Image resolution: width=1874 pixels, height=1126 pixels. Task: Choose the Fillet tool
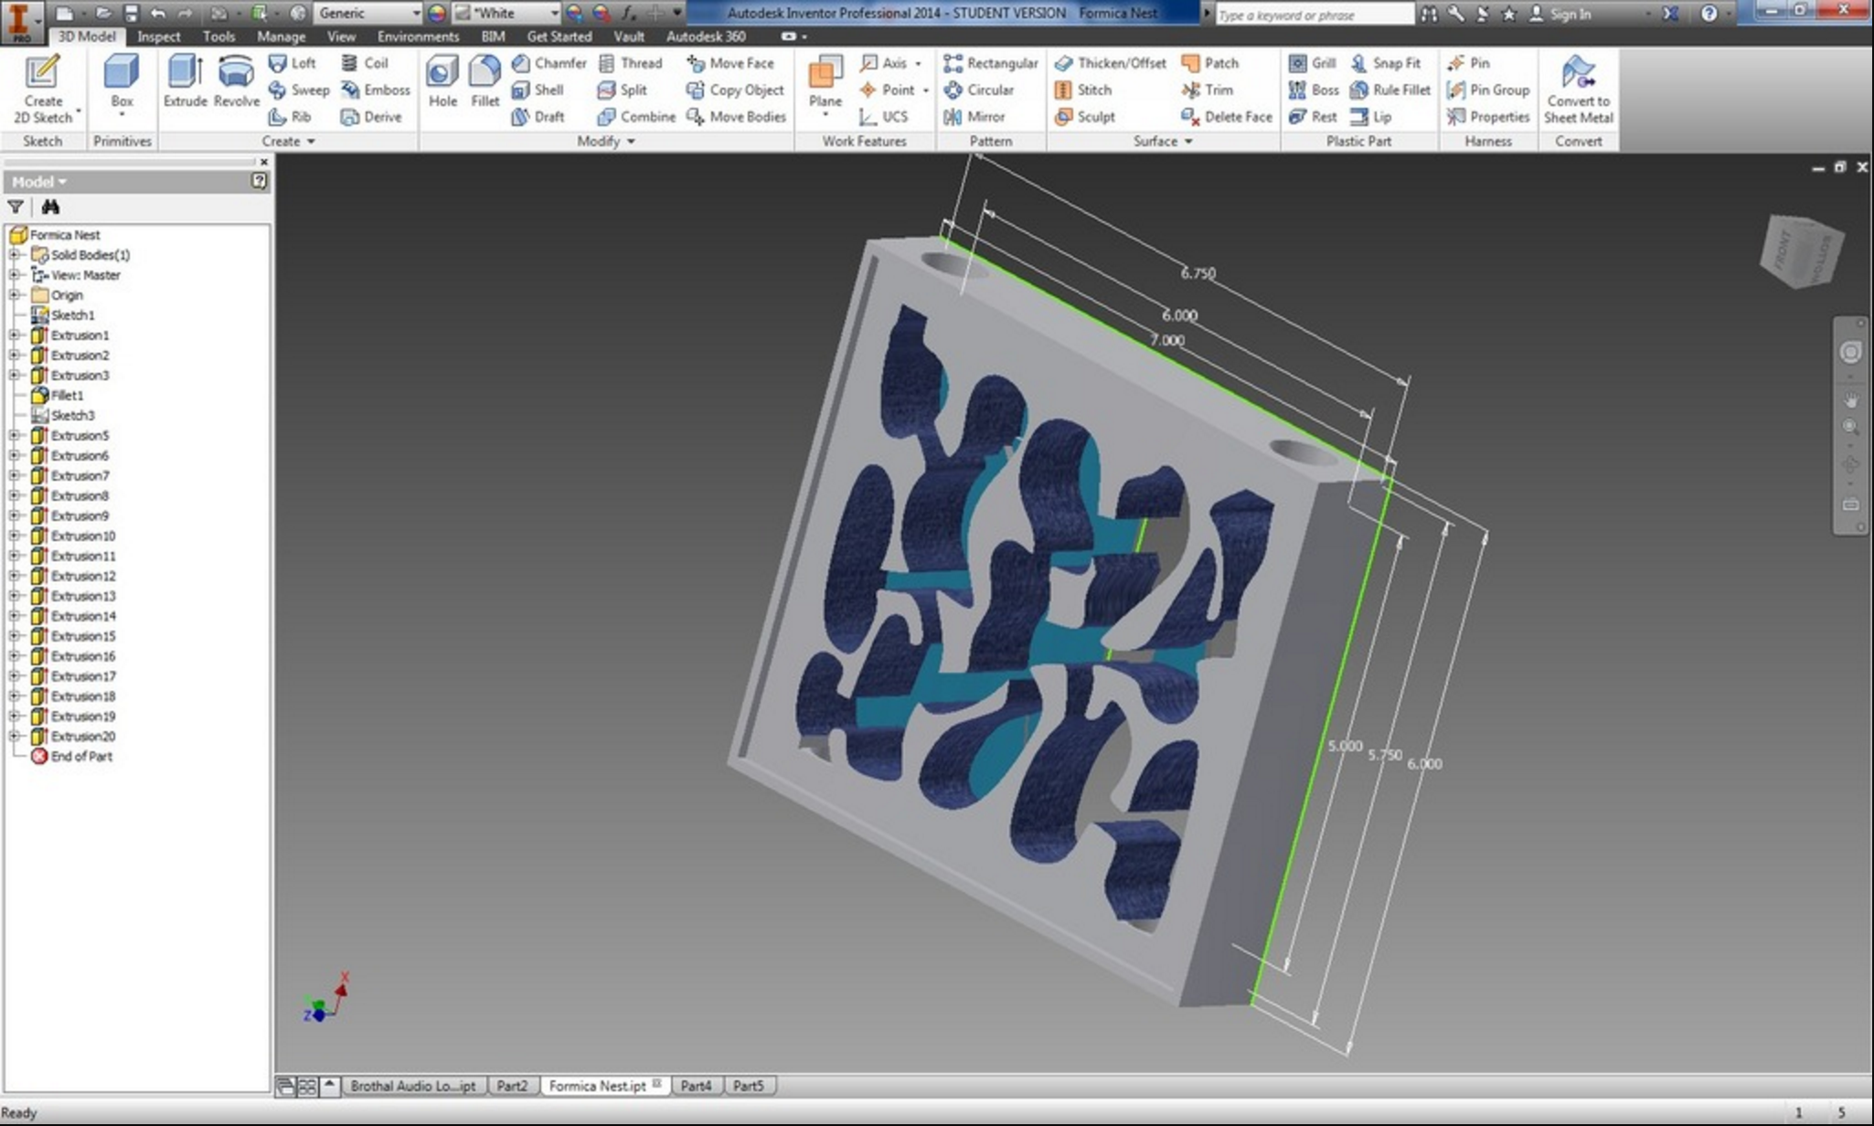pyautogui.click(x=484, y=81)
